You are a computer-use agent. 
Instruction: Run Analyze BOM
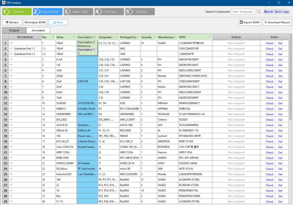[x=35, y=22]
